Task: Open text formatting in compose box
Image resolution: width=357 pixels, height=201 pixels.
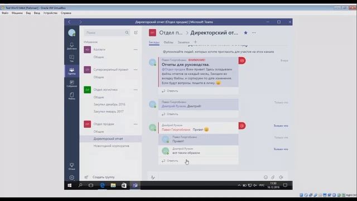Action: pyautogui.click(x=153, y=178)
